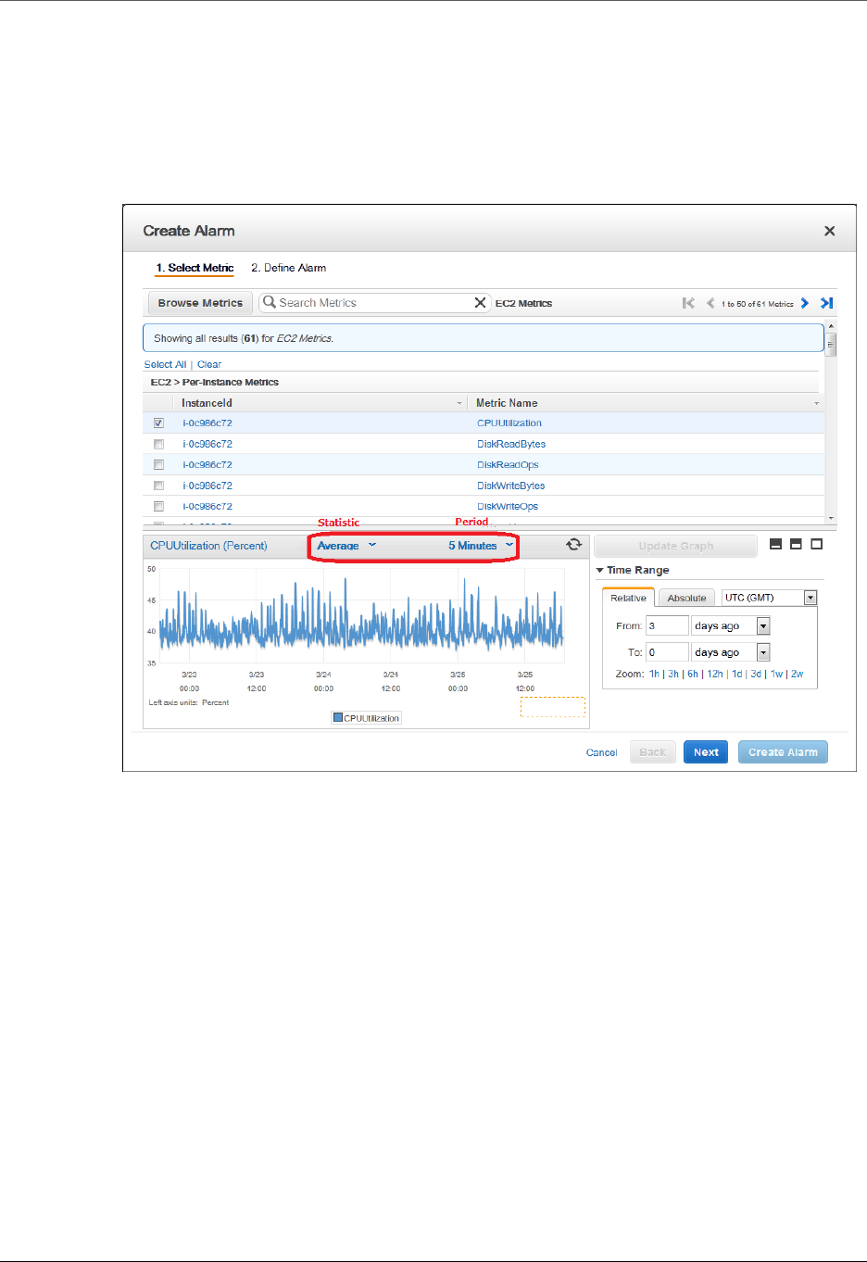This screenshot has width=867, height=1262.
Task: Select the full-graph layout icon
Action: coord(817,544)
